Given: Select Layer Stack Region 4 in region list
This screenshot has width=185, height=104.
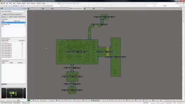Looking at the screenshot, I should [7, 49].
